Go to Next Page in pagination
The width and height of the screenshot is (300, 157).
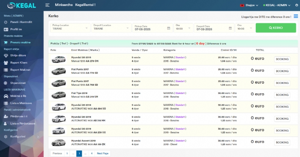103,153
